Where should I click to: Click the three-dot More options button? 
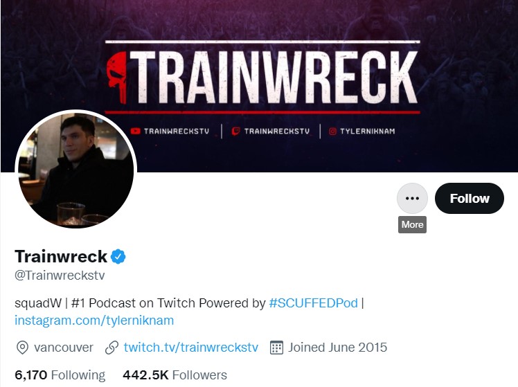[x=412, y=198]
